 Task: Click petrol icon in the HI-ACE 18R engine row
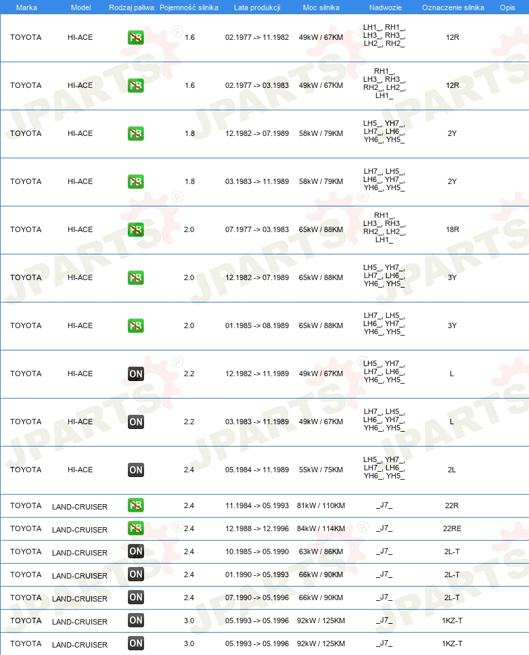tap(136, 230)
